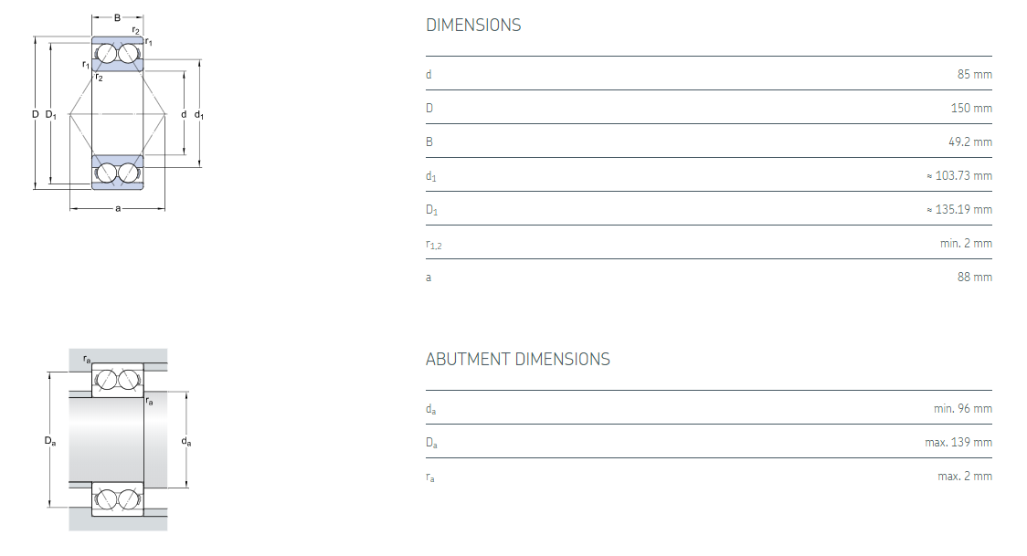Click the da label in the abutment diagram
The image size is (1027, 556).
(186, 442)
